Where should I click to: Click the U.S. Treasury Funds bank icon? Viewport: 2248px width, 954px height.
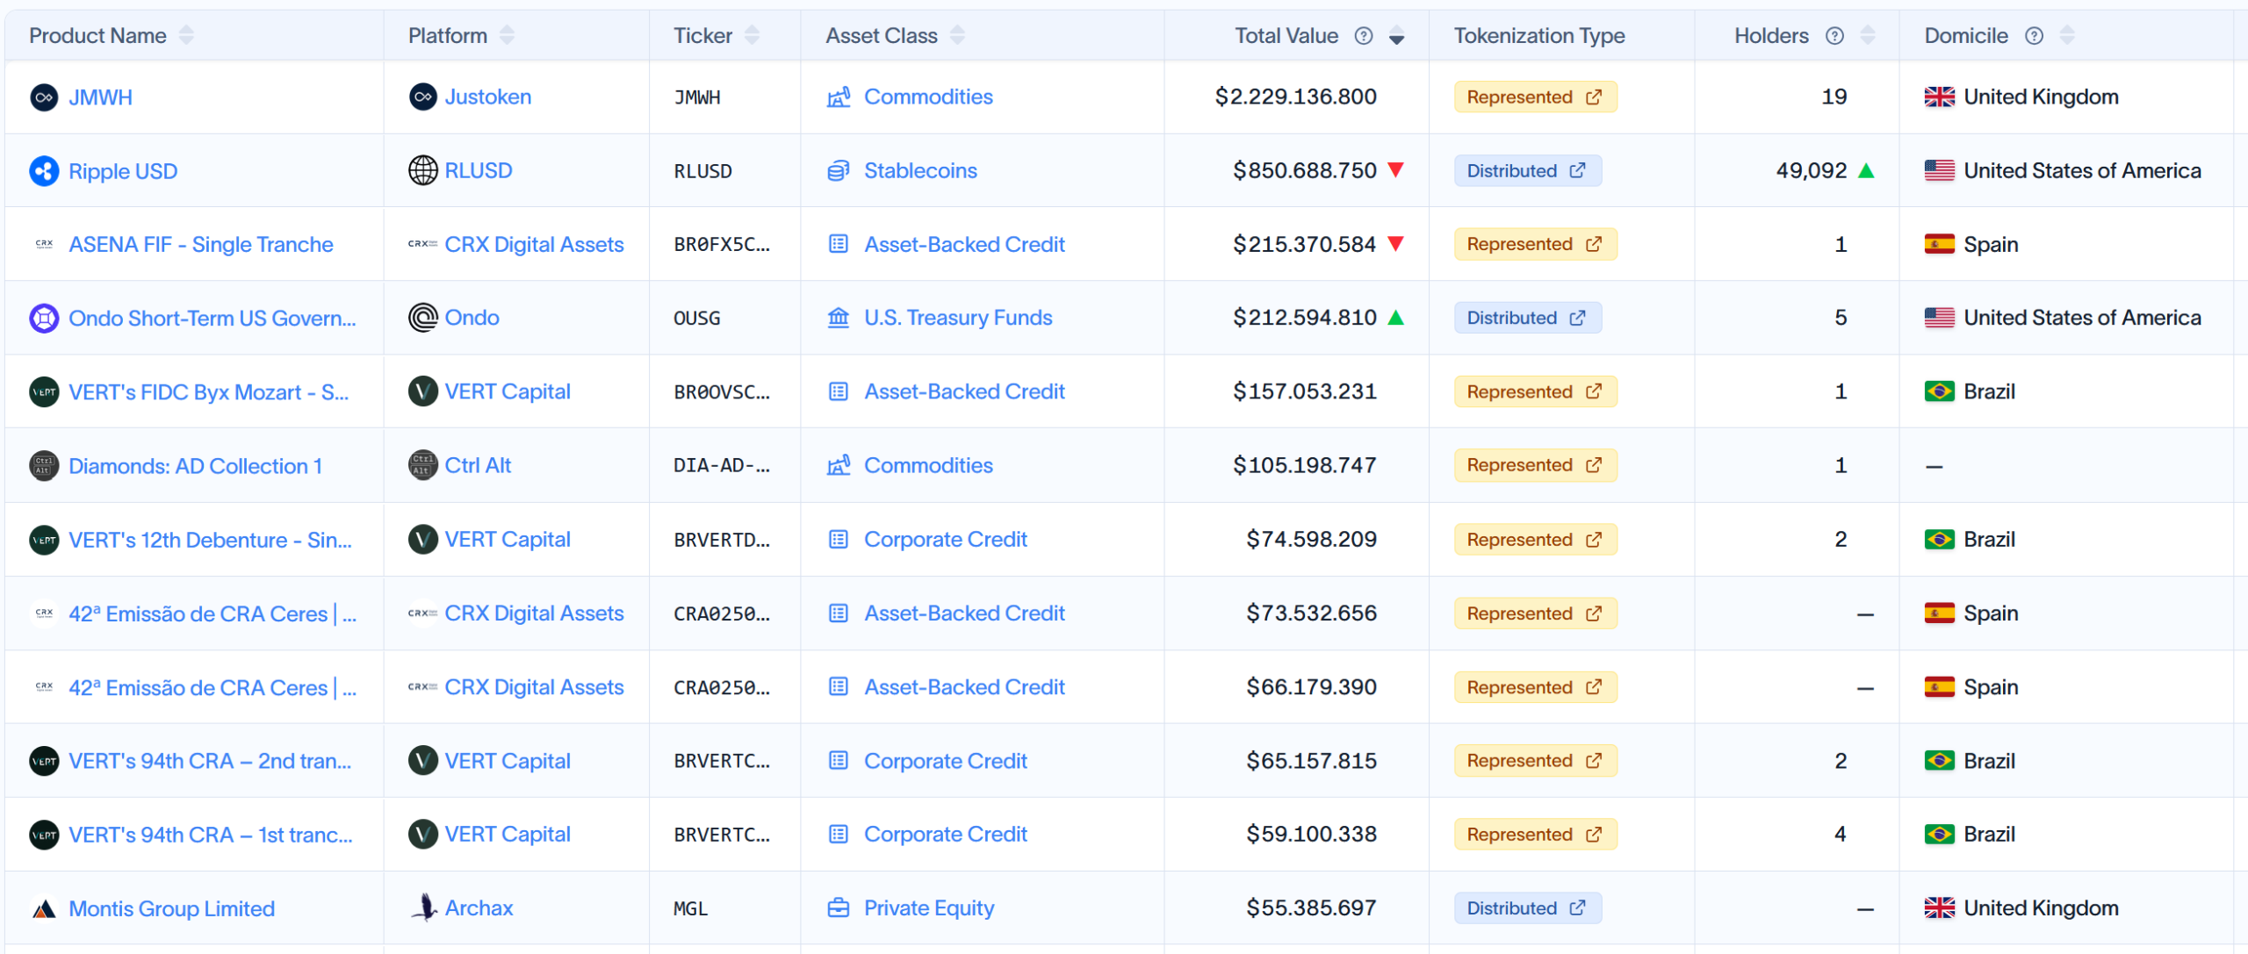coord(839,318)
